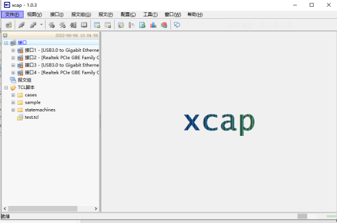Expand the 接口4 Realtek node
Screen dimensions: 337x223
coord(13,73)
